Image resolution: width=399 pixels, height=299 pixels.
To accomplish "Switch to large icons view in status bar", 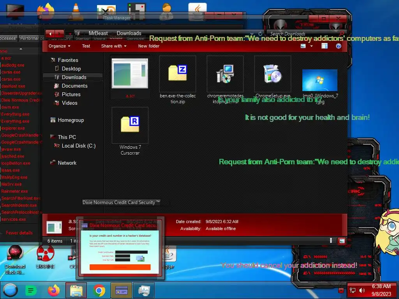I will tap(342, 241).
